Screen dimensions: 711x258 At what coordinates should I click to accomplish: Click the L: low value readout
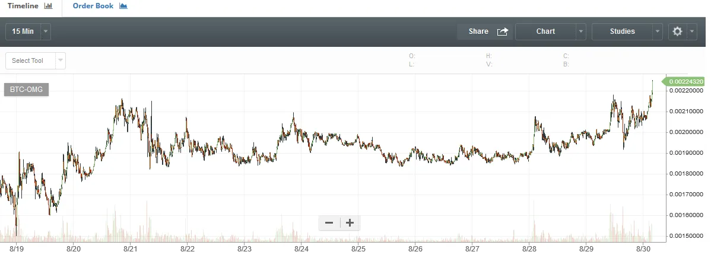coord(411,65)
